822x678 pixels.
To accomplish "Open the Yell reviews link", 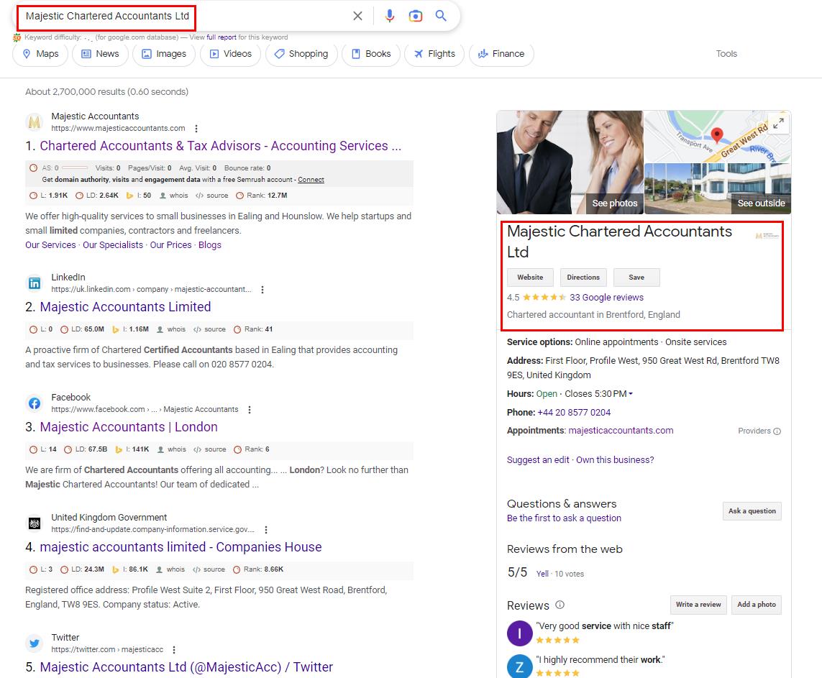I will pos(542,574).
